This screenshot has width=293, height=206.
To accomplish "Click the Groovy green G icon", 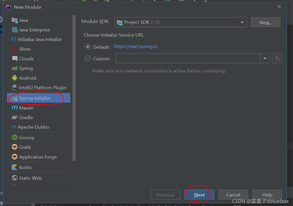I will tap(14, 137).
